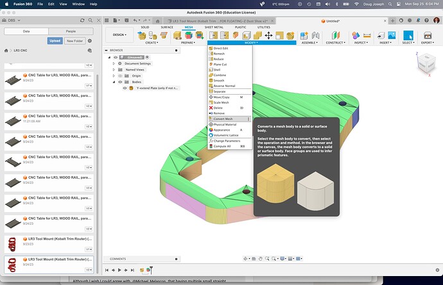Choose Volumetric Lattice from Modify menu
443x285 pixels.
tap(229, 135)
